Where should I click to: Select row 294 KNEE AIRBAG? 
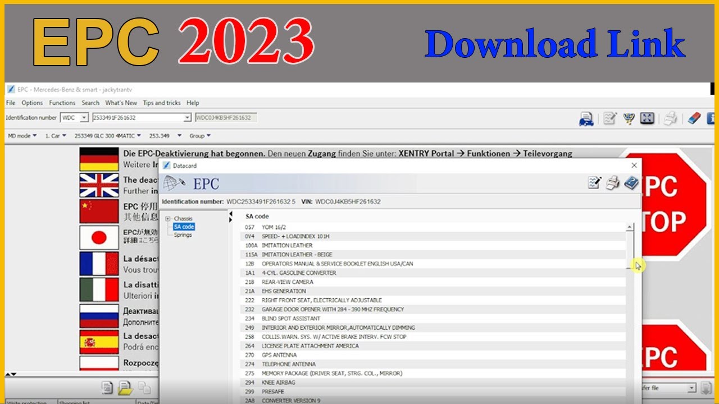434,382
